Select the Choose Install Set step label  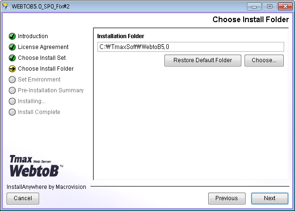(x=42, y=58)
